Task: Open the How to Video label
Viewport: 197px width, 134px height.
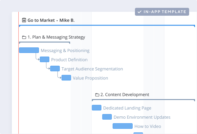Action: 148,126
